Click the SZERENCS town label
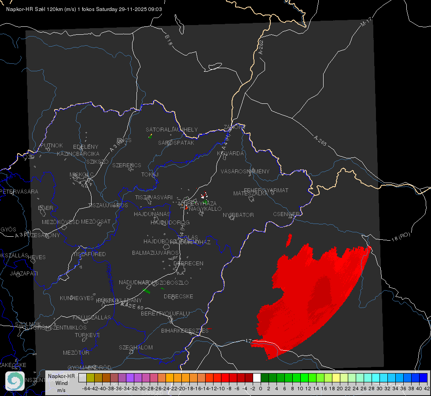431x396 pixels. pyautogui.click(x=127, y=165)
